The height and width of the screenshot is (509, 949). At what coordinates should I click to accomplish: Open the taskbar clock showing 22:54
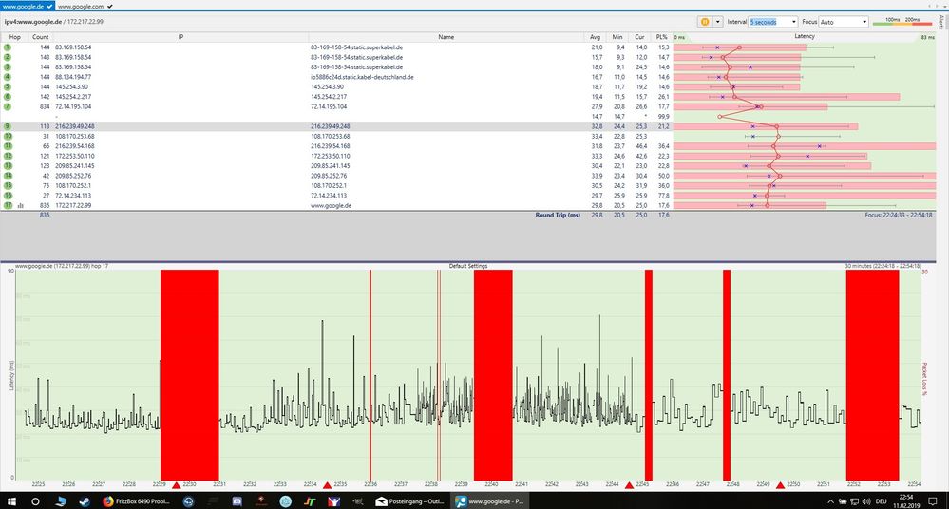click(906, 501)
